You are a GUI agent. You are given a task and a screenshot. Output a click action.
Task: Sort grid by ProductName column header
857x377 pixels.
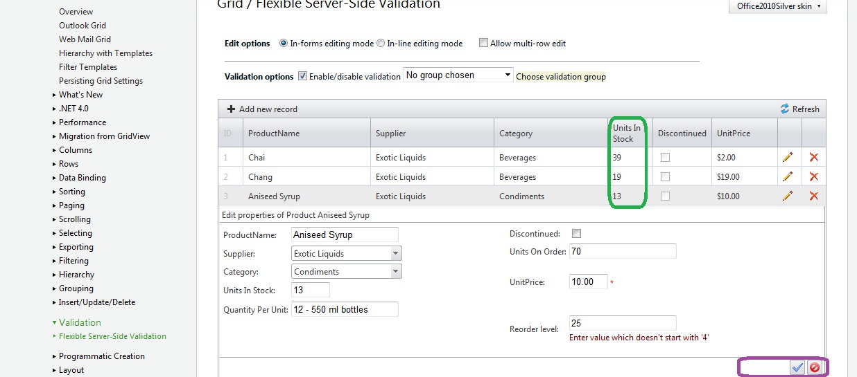(x=274, y=134)
